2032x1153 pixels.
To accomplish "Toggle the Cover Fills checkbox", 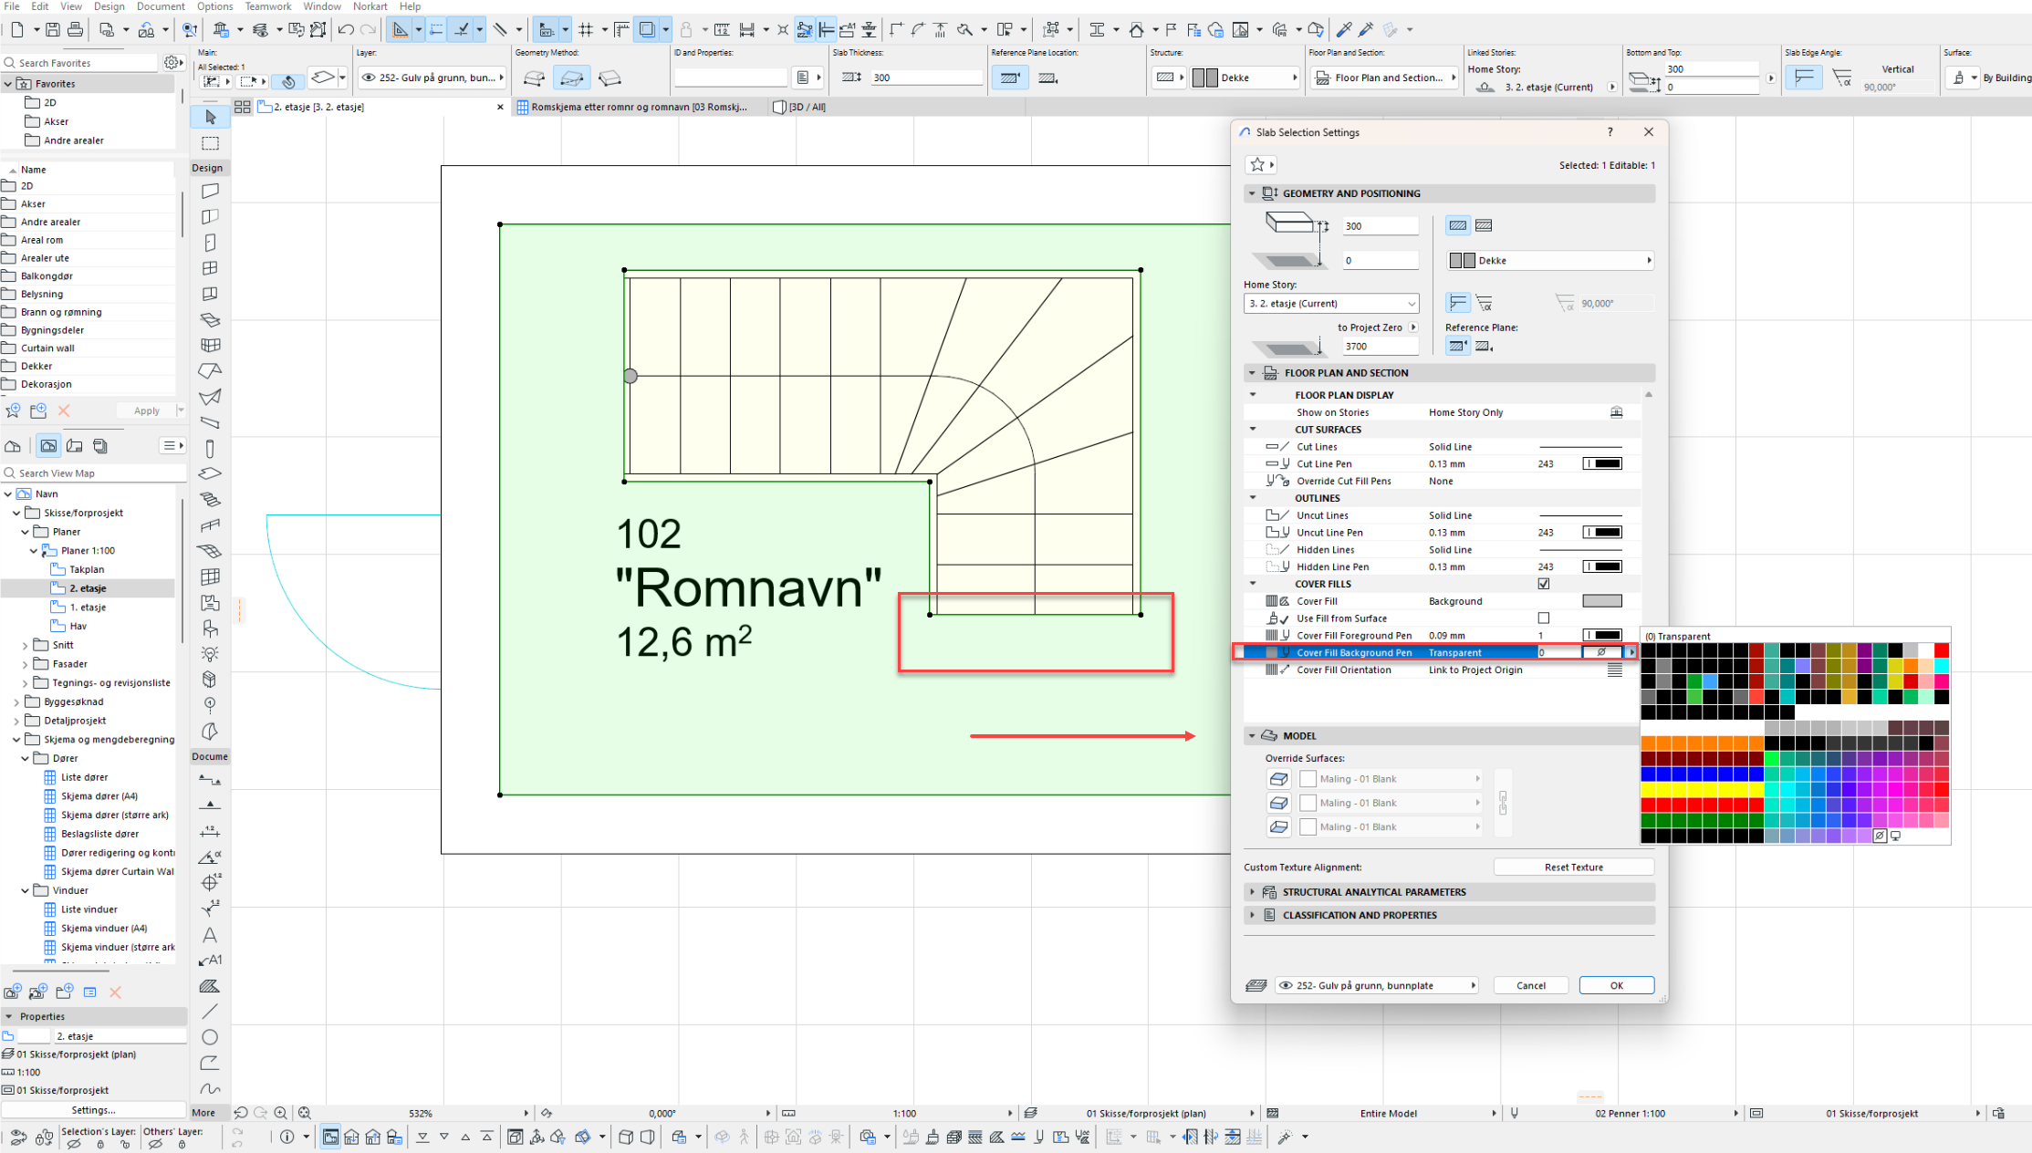I will [x=1544, y=584].
